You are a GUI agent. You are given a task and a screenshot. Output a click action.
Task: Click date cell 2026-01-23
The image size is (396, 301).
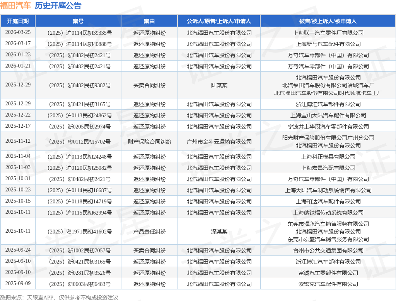pos(18,54)
